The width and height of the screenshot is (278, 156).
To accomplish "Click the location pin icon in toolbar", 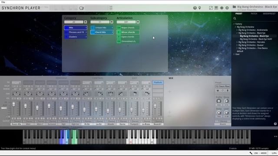I will (200, 8).
